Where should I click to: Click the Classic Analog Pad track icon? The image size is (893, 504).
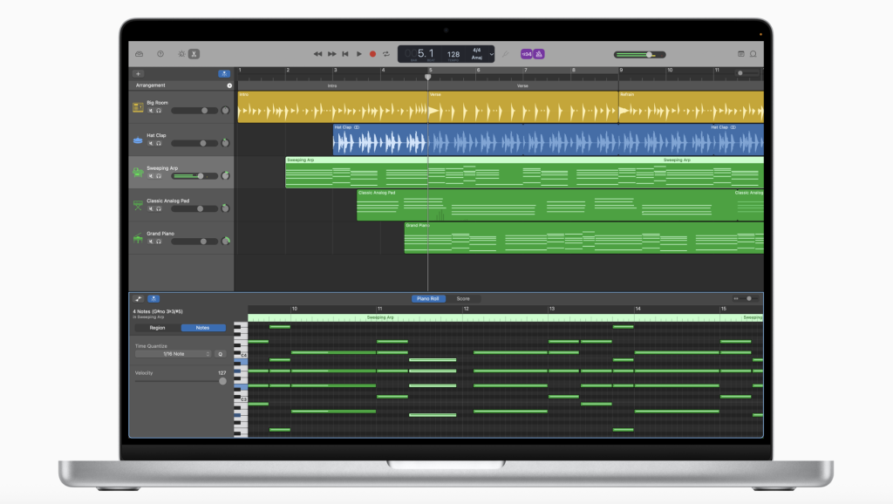click(x=137, y=207)
